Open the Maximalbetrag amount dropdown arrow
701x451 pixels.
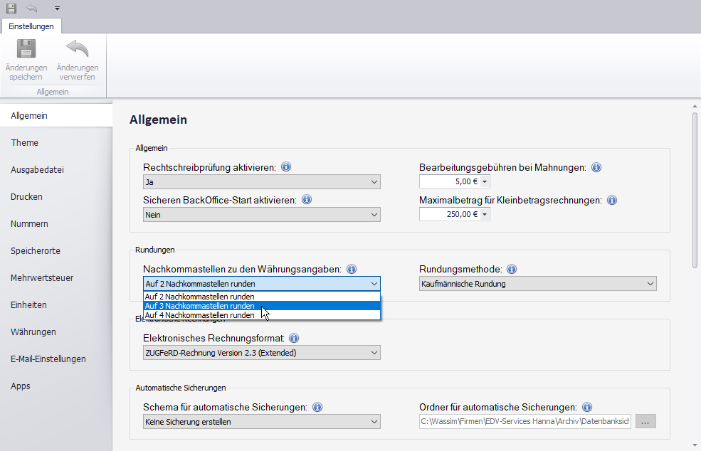click(485, 215)
